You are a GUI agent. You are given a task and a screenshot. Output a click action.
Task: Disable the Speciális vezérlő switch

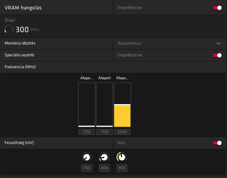click(x=217, y=55)
